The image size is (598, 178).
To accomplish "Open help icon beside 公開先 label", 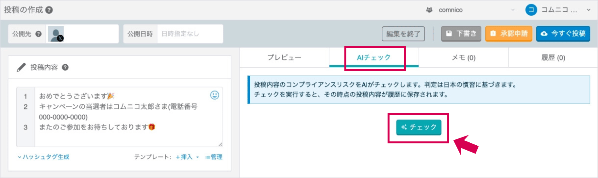I will [x=39, y=34].
